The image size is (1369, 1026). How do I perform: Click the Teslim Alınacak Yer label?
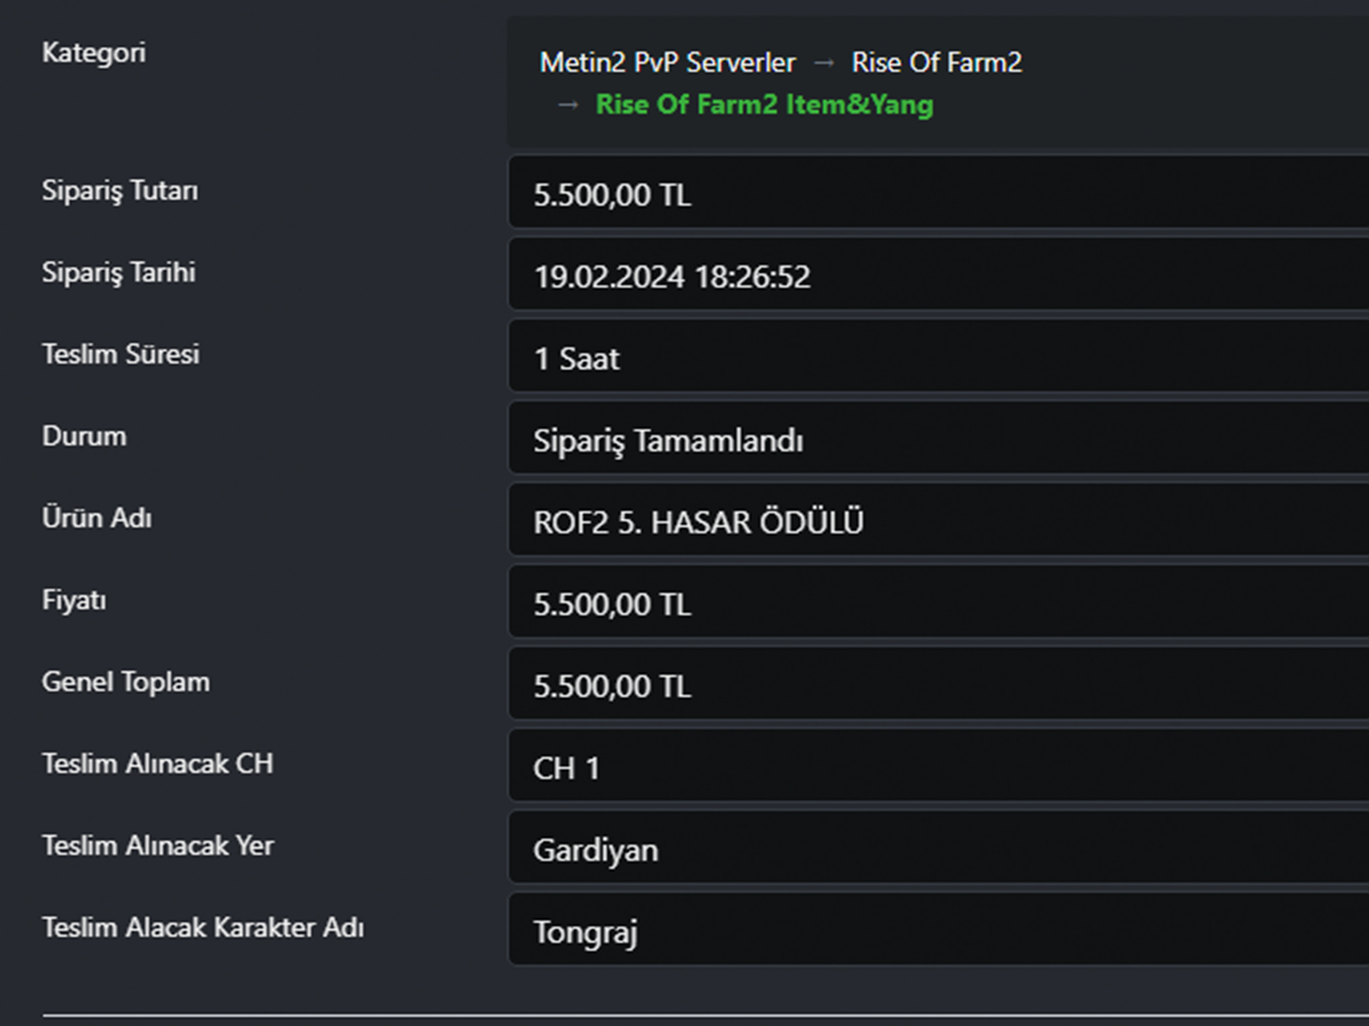point(158,846)
